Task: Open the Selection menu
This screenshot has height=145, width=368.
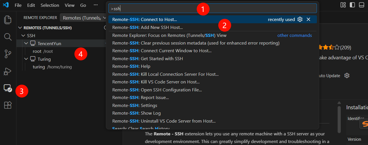Action: click(x=50, y=5)
